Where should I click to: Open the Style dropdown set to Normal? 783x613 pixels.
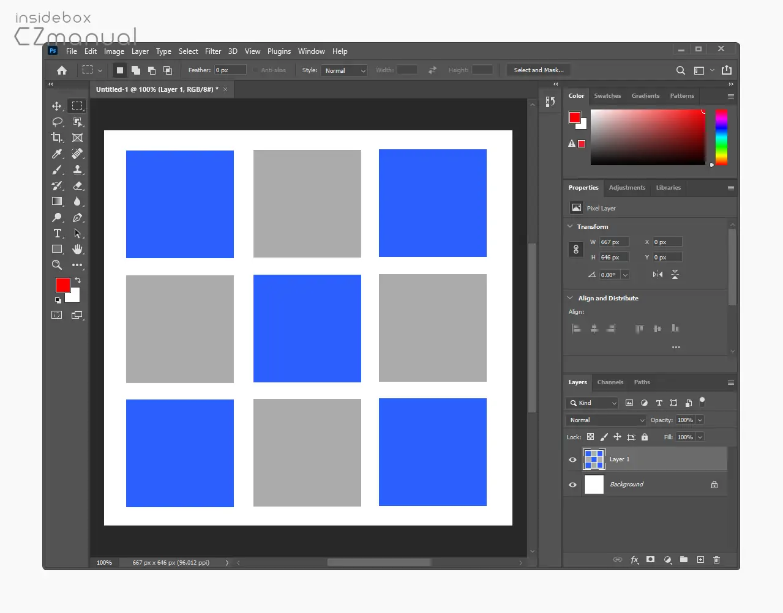[344, 70]
